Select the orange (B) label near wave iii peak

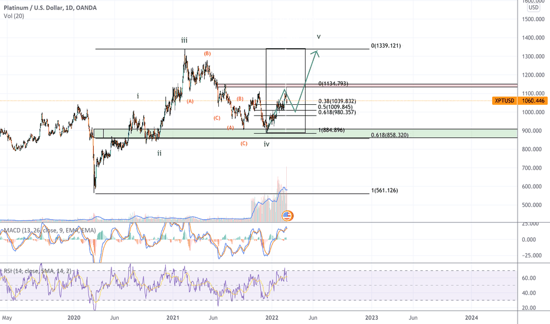pos(207,54)
